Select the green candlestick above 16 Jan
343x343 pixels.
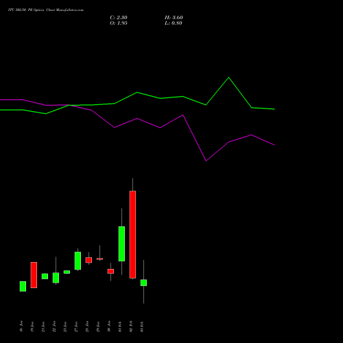point(23,286)
